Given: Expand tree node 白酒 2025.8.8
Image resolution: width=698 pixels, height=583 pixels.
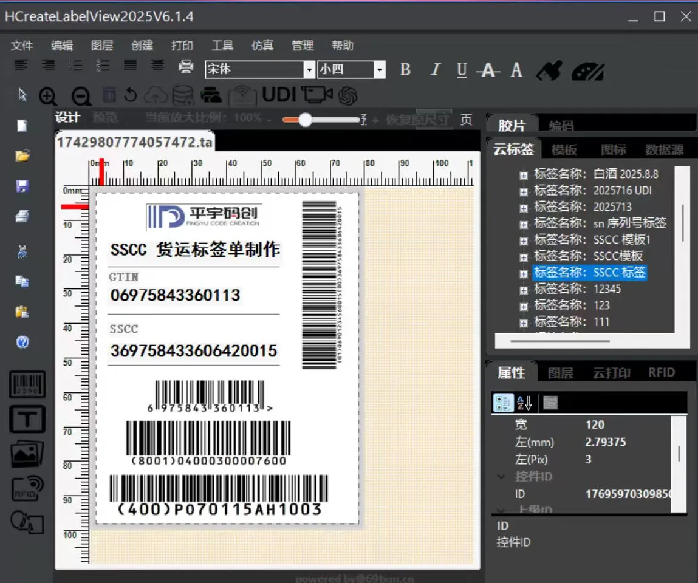Looking at the screenshot, I should coord(524,176).
